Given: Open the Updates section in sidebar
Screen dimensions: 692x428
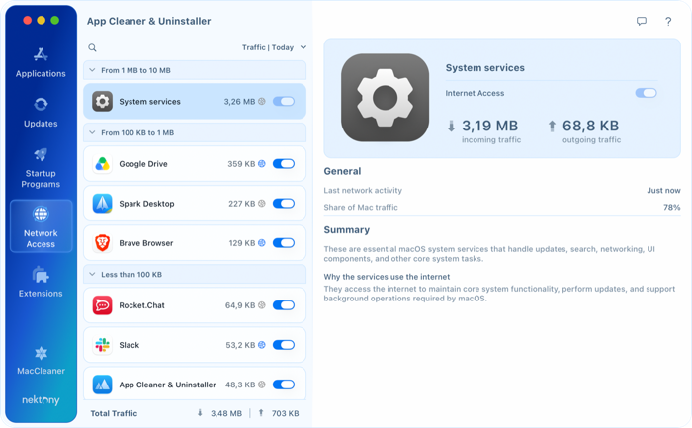Looking at the screenshot, I should pyautogui.click(x=41, y=113).
